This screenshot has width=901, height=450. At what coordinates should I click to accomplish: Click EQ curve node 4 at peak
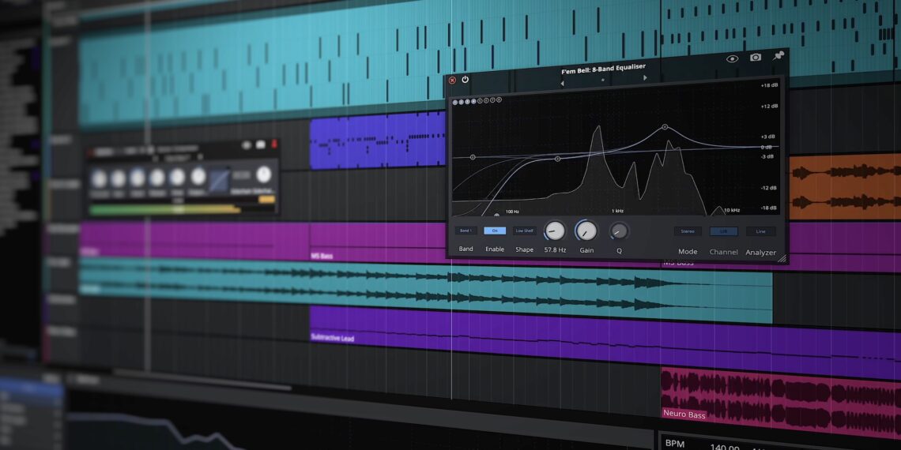tap(665, 127)
